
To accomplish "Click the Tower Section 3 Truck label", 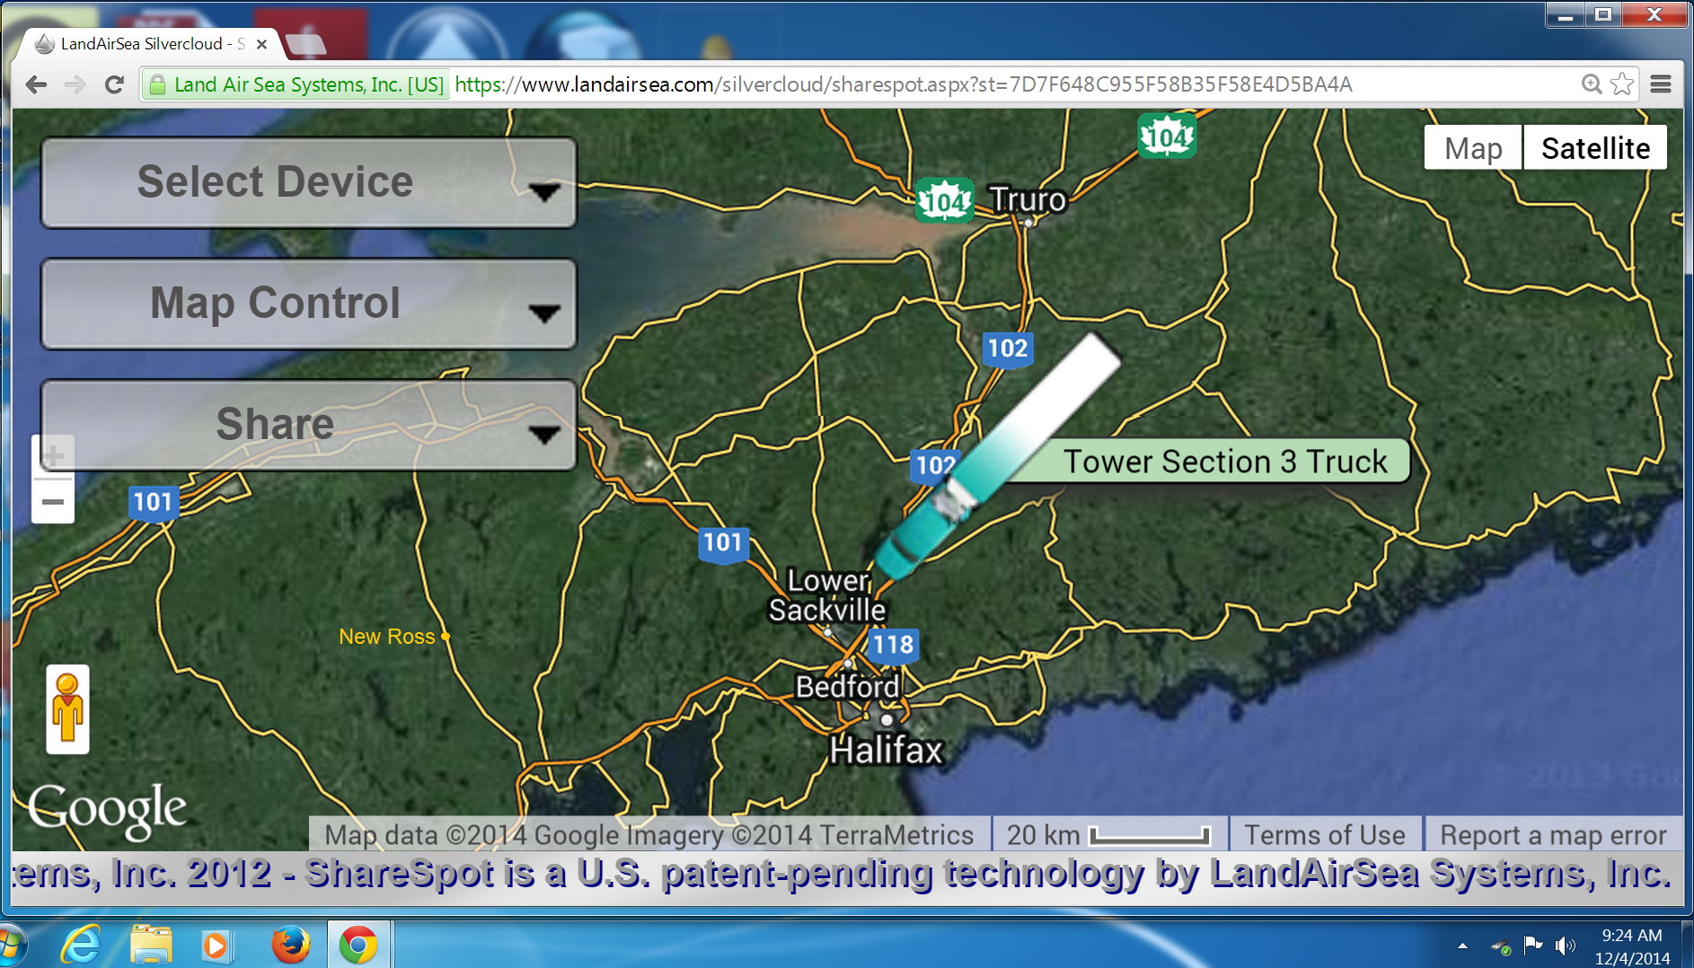I will point(1225,462).
